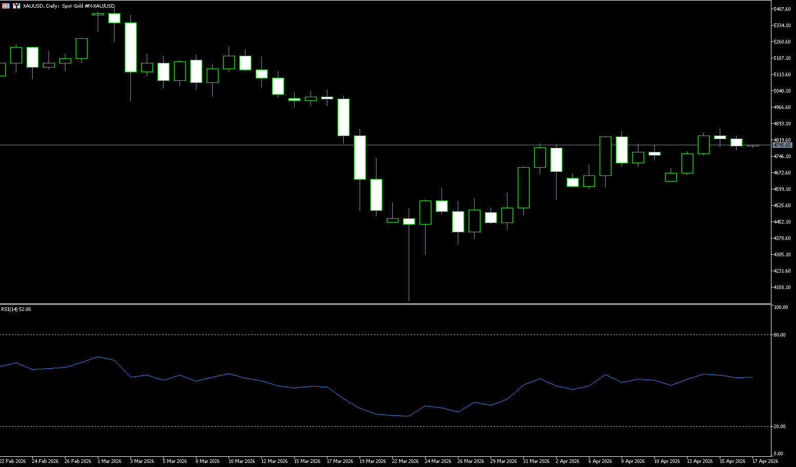Click the 4158.10 label on price axis
796x467 pixels.
coord(782,287)
